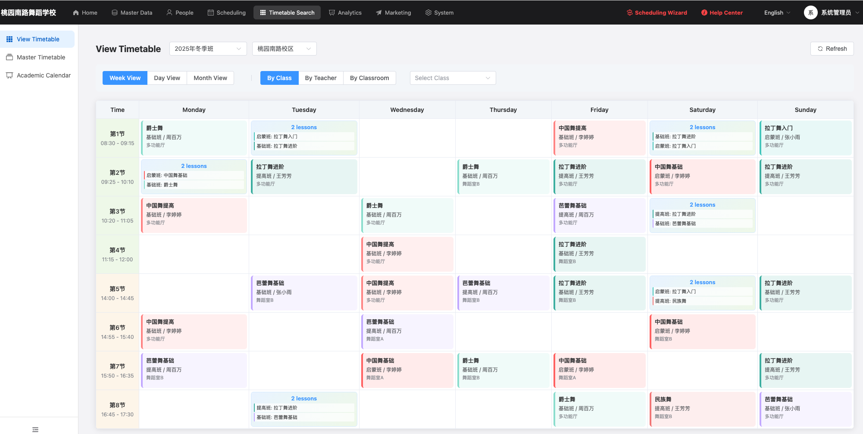Viewport: 863px width, 434px height.
Task: Open the Academic Calendar sidebar icon
Action: coord(9,75)
